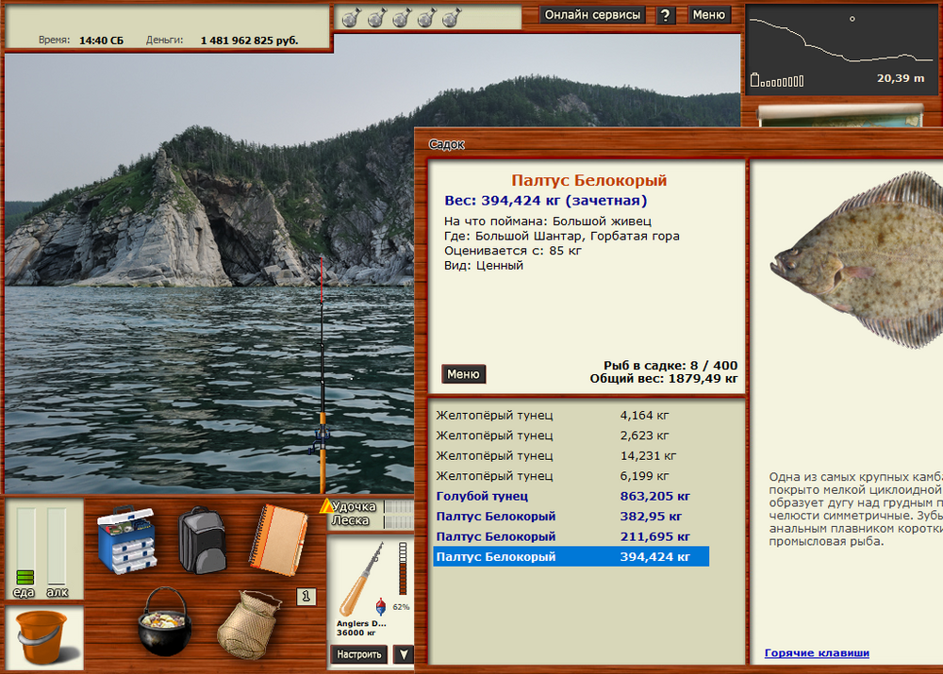Viewport: 943px width, 674px height.
Task: Click the Общий вес: 1879,49 кг text
Action: click(x=663, y=379)
